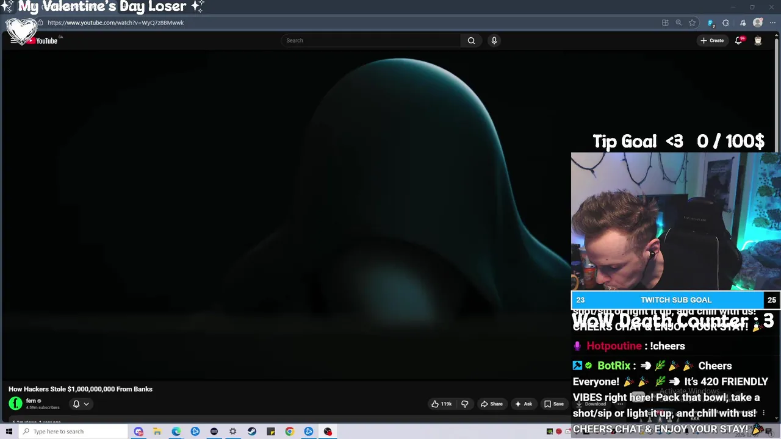Click the video title How Hackers Stole
Viewport: 781px width, 439px height.
click(x=81, y=389)
